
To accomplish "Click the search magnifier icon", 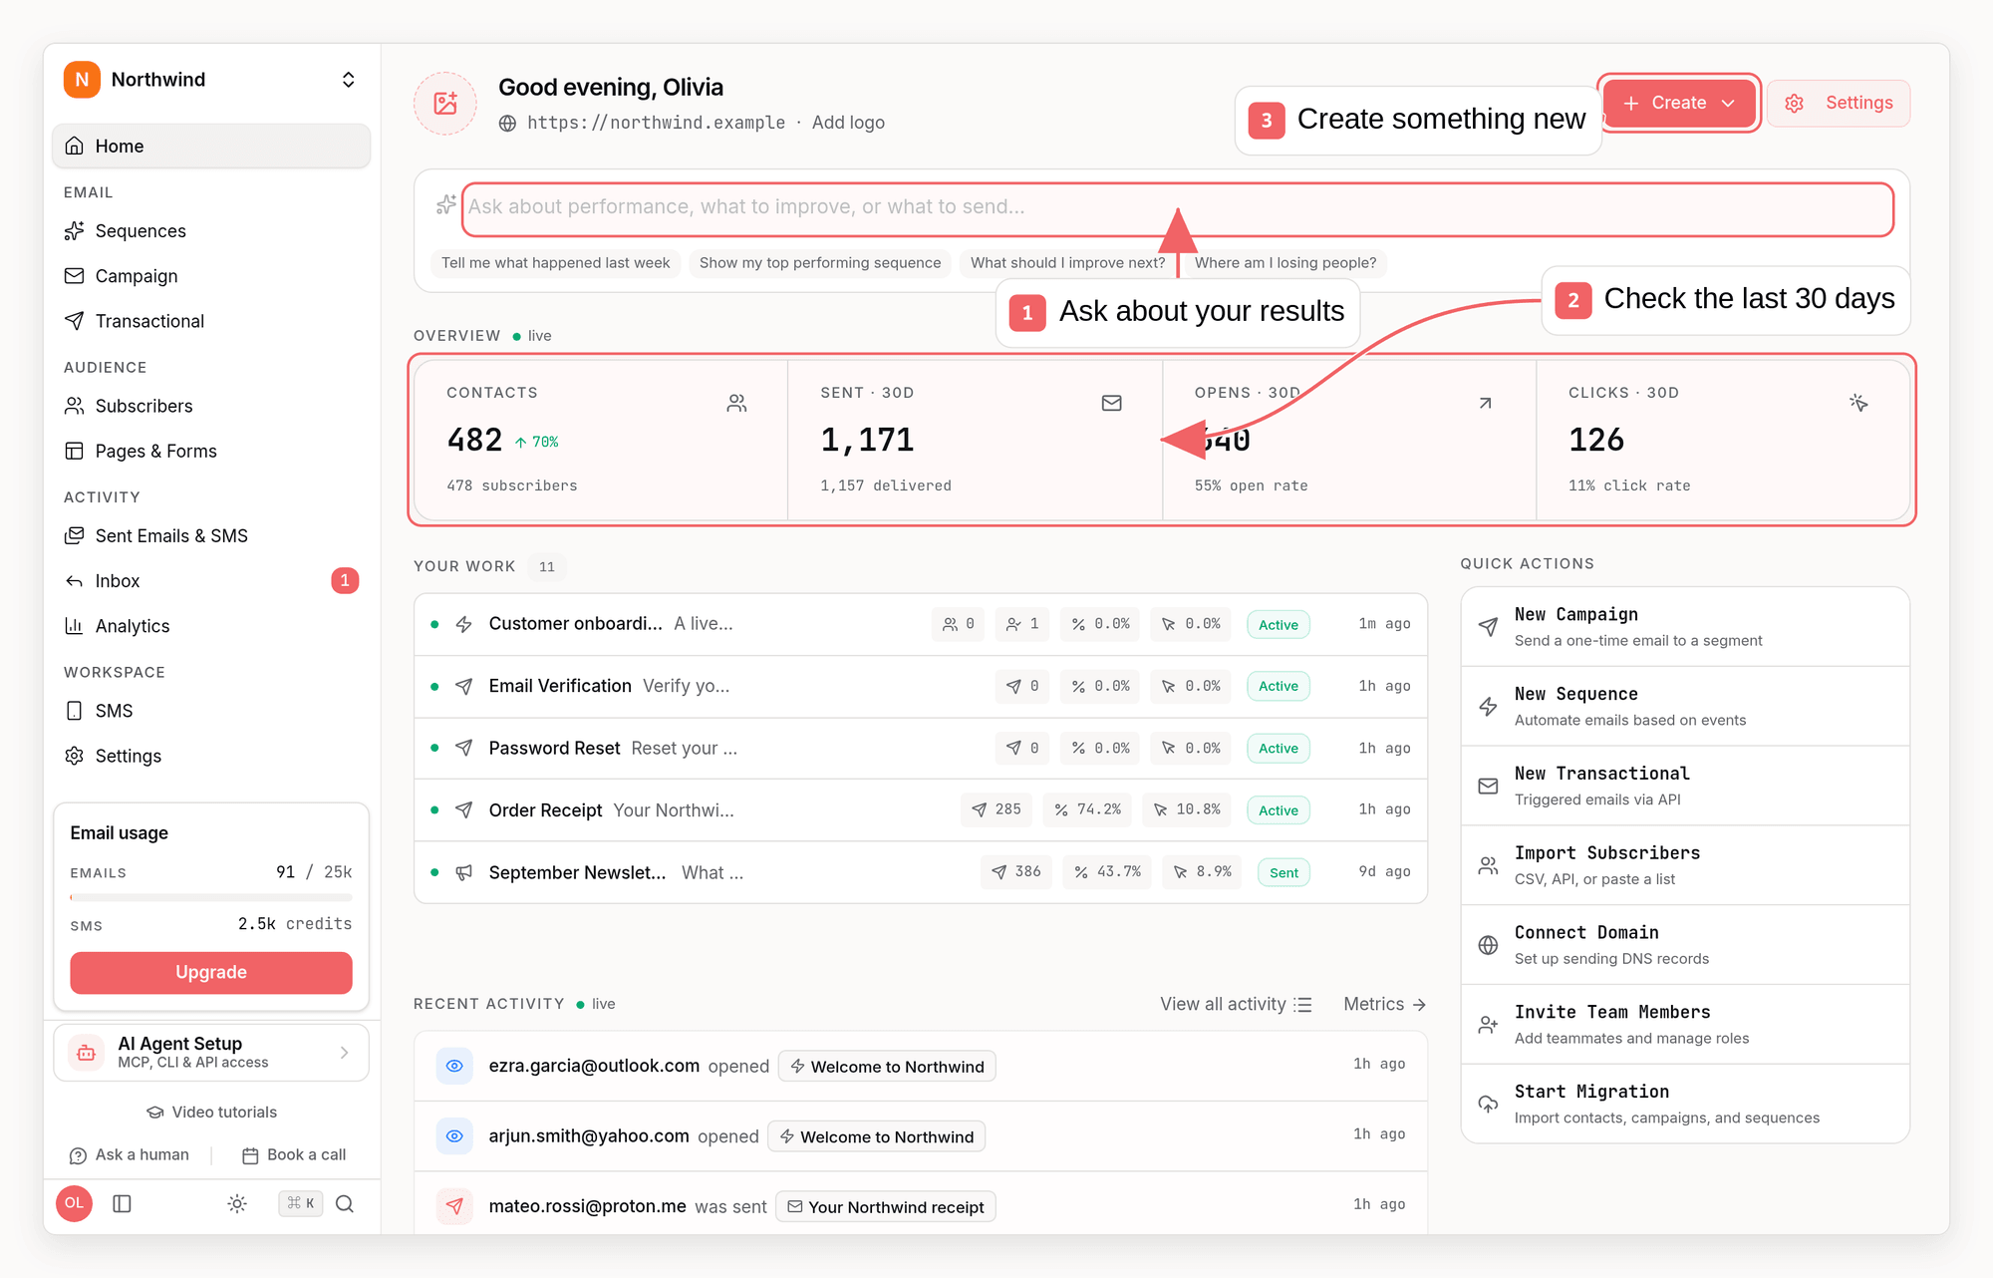I will 345,1203.
